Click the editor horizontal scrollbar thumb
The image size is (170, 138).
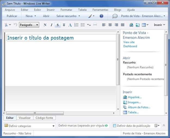35,113
